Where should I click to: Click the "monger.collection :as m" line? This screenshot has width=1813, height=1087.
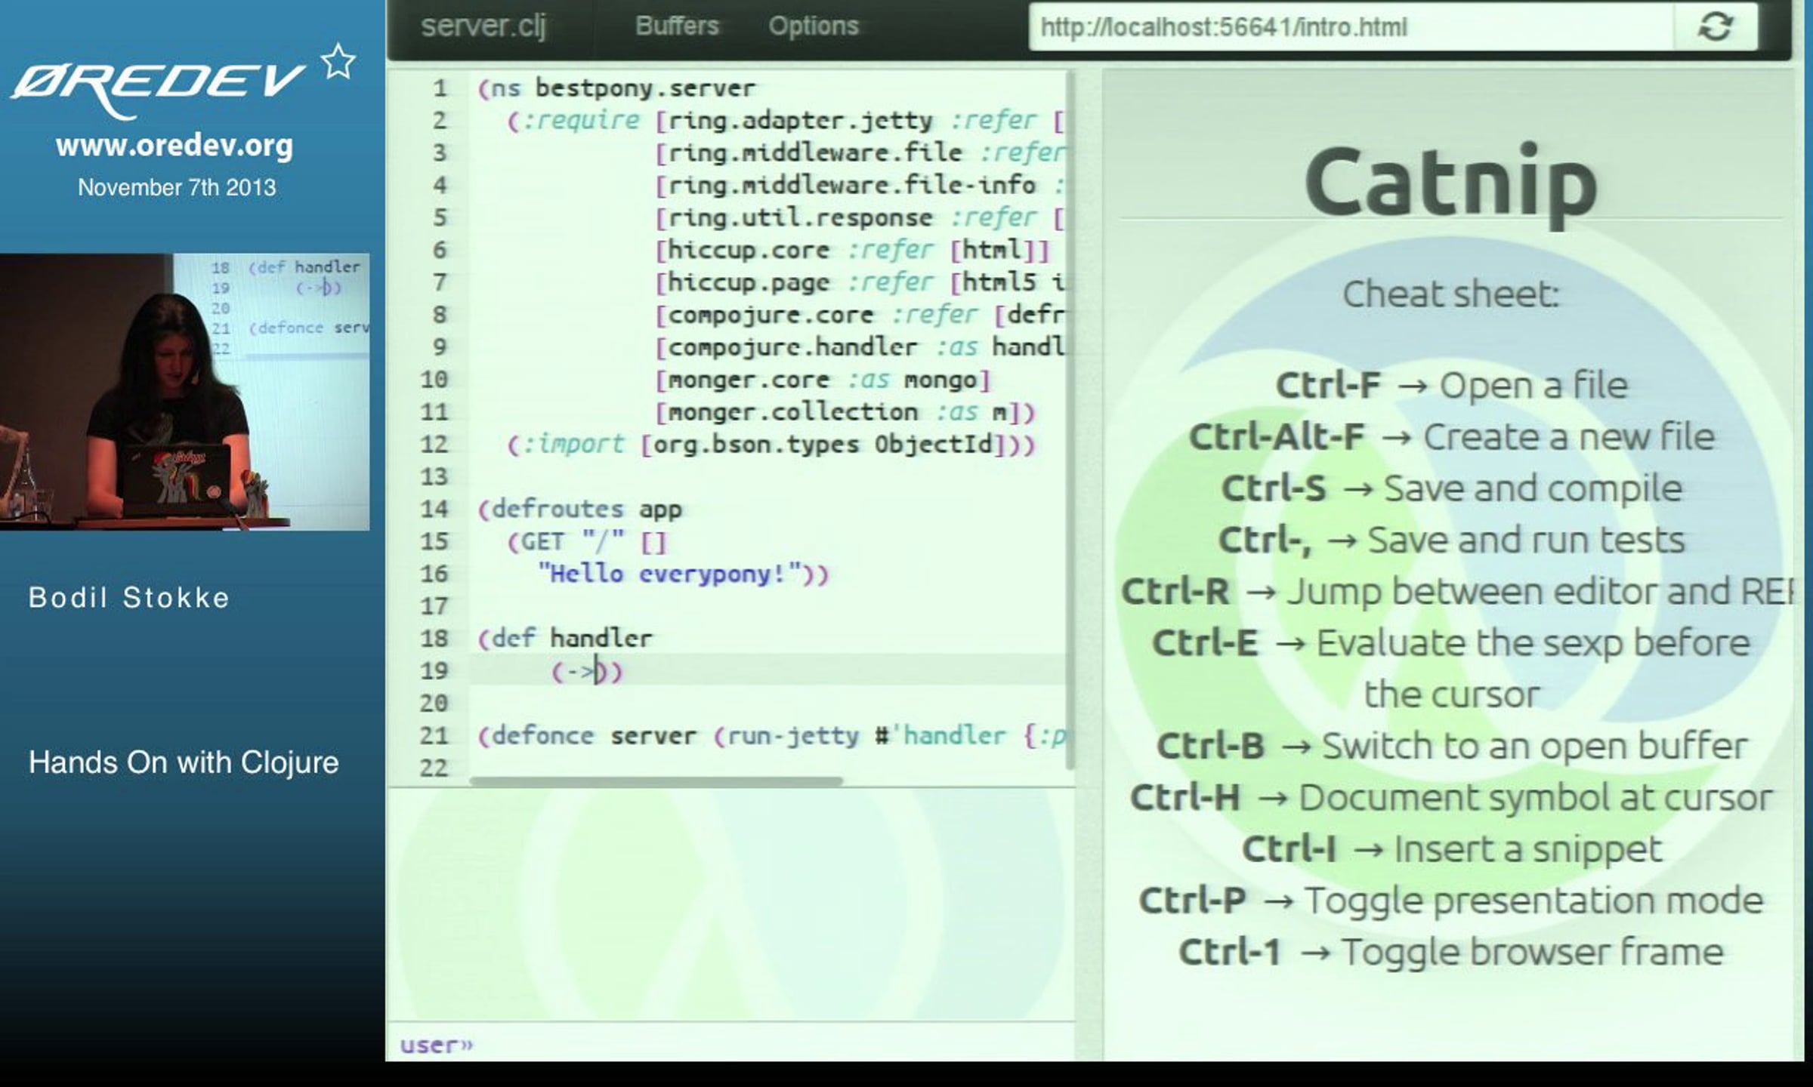point(845,412)
